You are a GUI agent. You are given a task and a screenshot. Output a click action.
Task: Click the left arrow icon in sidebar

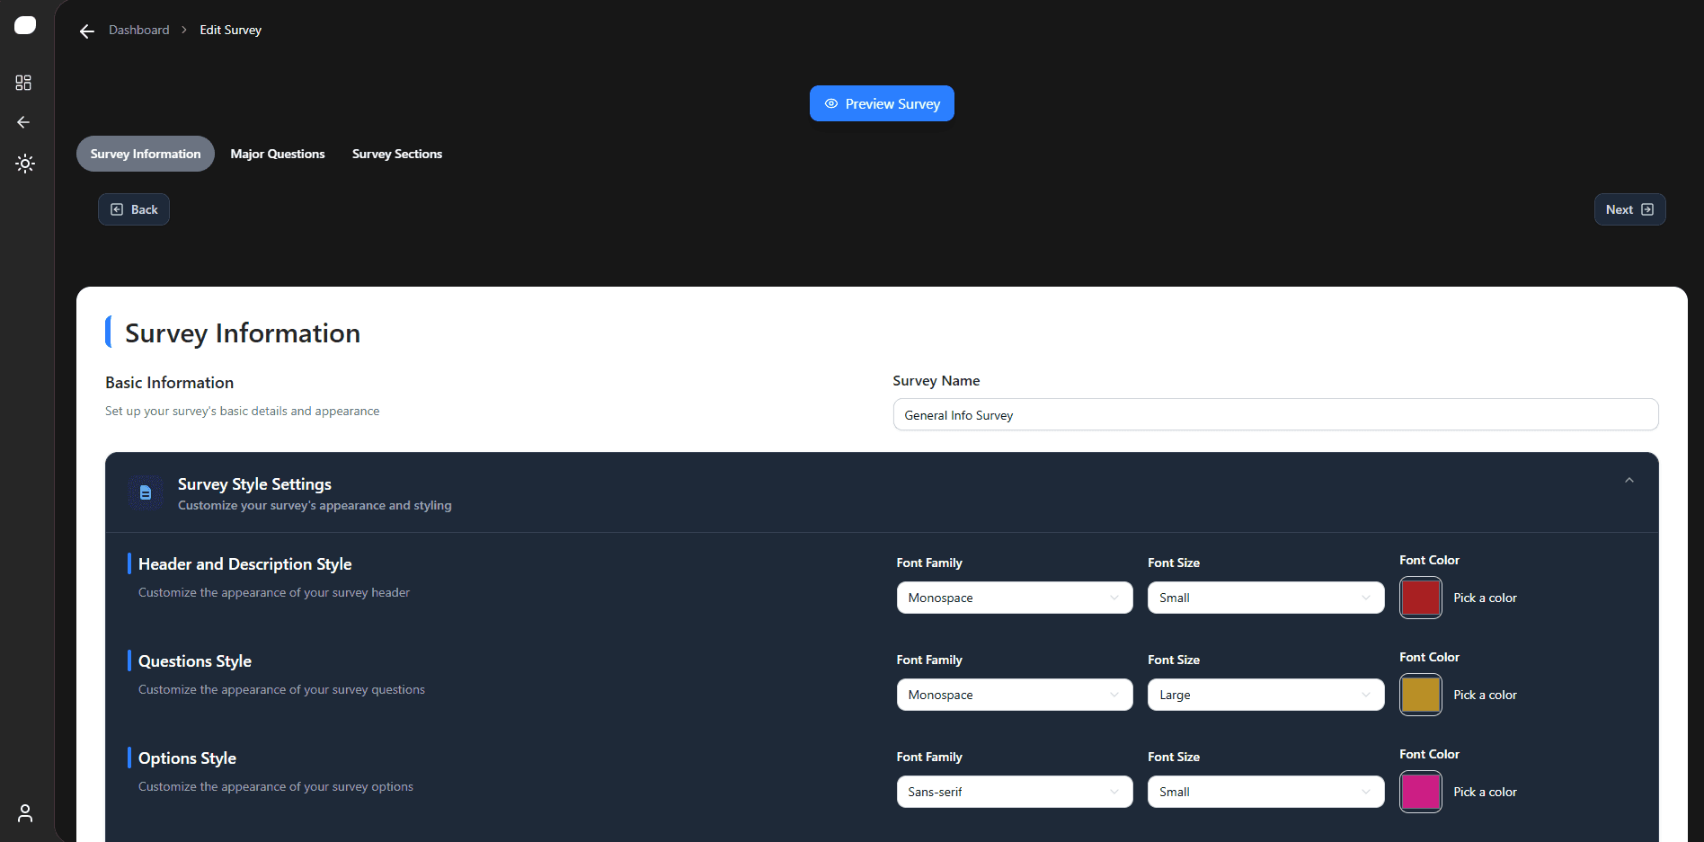coord(24,122)
